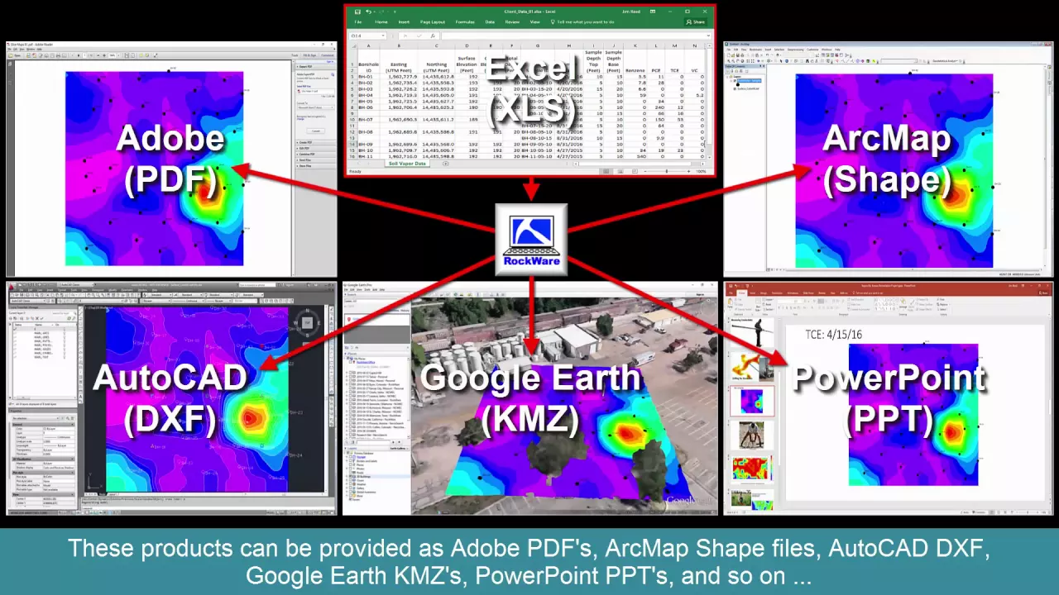Image resolution: width=1059 pixels, height=595 pixels.
Task: Click the Benzene column heading cell in Excel
Action: [635, 70]
